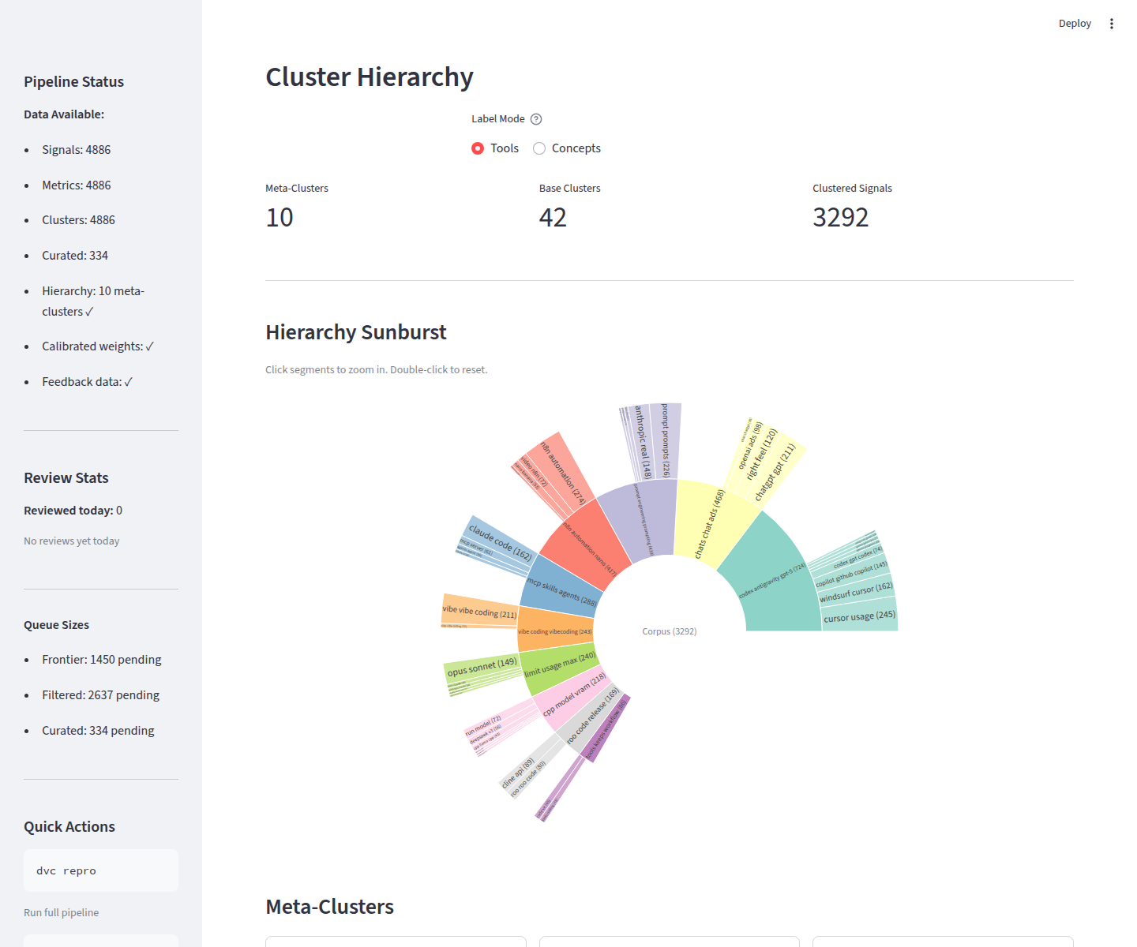This screenshot has width=1137, height=947.
Task: Switch label mode to Concepts
Action: (539, 148)
